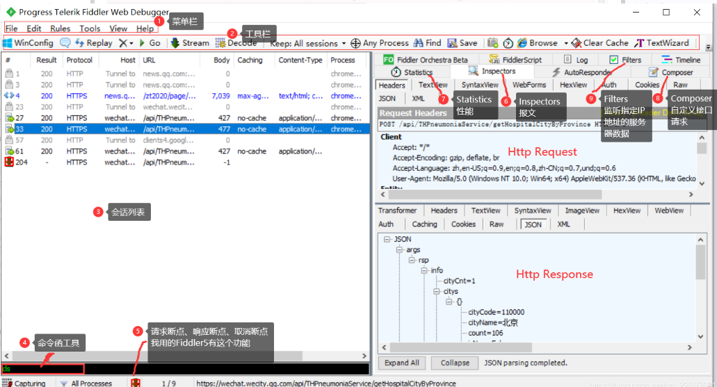The width and height of the screenshot is (717, 387).
Task: Click cityCode=110000 value in tree
Action: (x=496, y=312)
